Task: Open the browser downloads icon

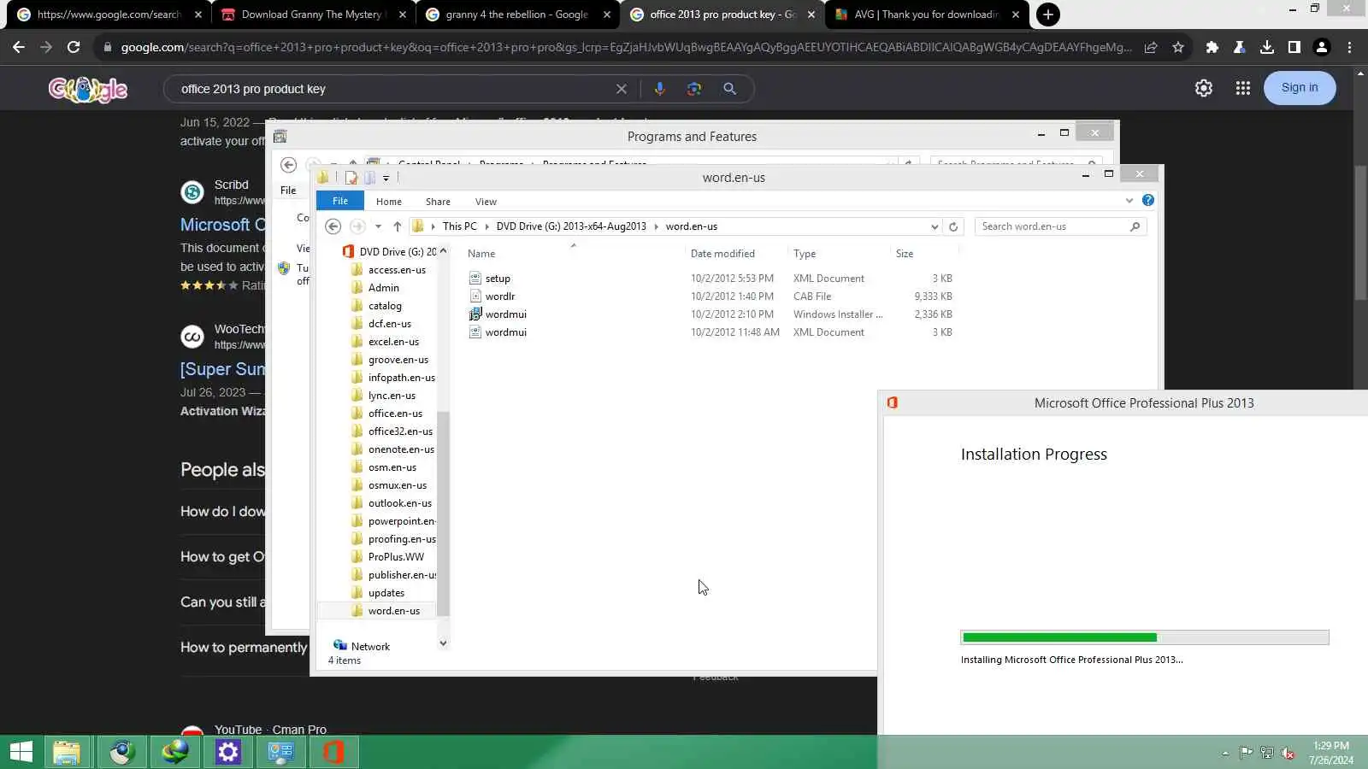Action: point(1267,47)
